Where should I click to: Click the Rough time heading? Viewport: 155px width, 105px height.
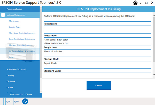(50, 47)
